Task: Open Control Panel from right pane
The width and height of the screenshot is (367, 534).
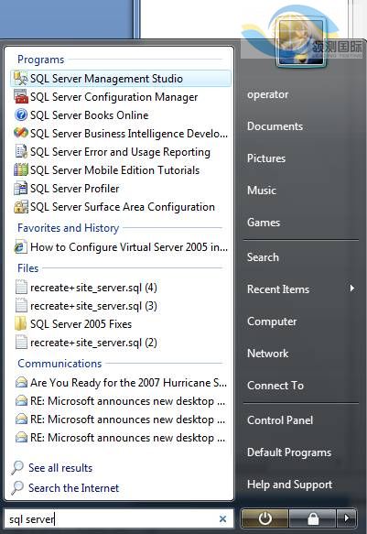Action: tap(280, 420)
